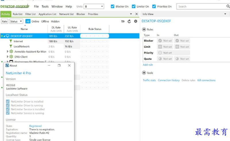
Task: Click NetLimiter Service is installed checkbox
Action: 8,109
